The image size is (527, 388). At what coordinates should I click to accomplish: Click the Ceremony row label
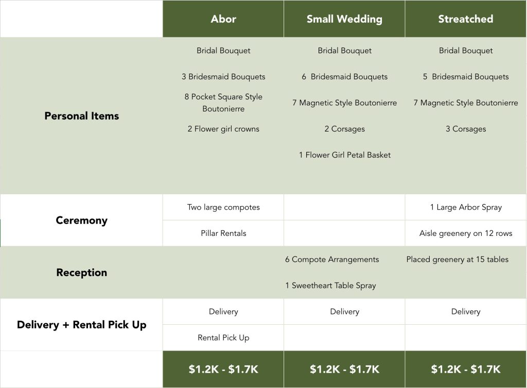coord(81,220)
